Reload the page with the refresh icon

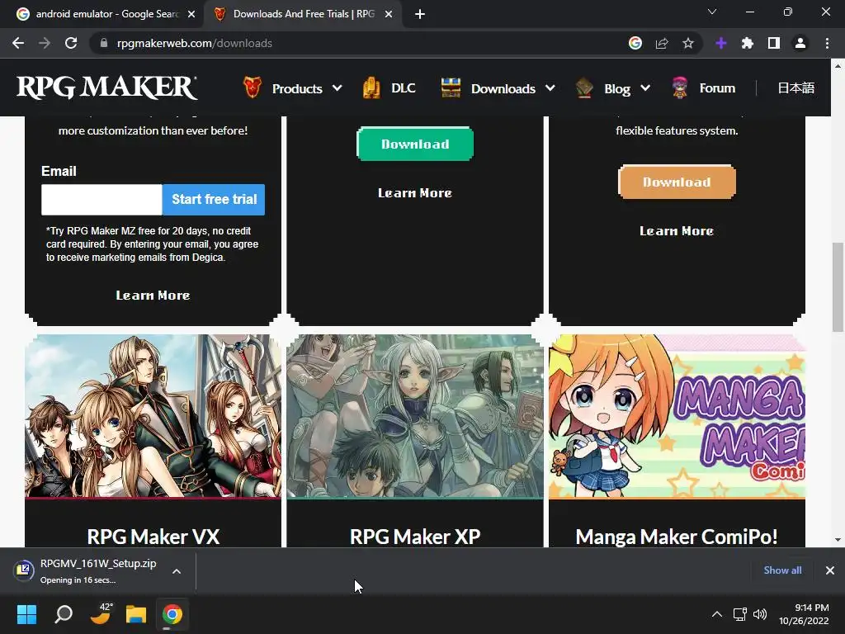point(71,43)
